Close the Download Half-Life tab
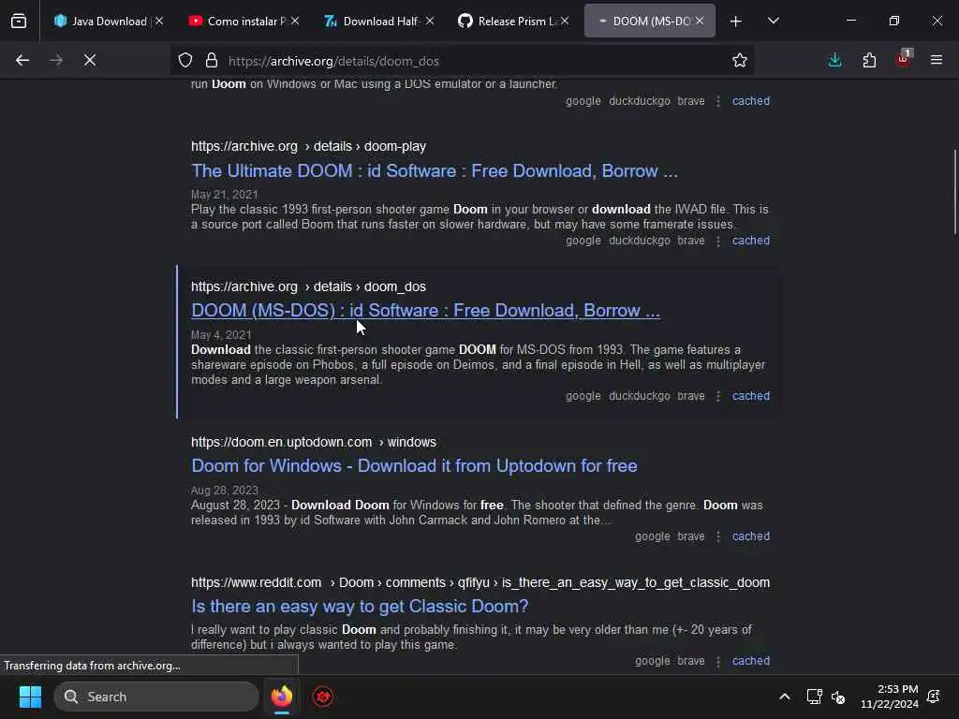 [x=430, y=21]
